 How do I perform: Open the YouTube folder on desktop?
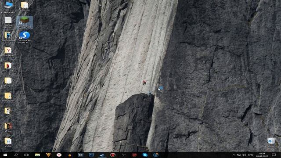pyautogui.click(x=8, y=67)
